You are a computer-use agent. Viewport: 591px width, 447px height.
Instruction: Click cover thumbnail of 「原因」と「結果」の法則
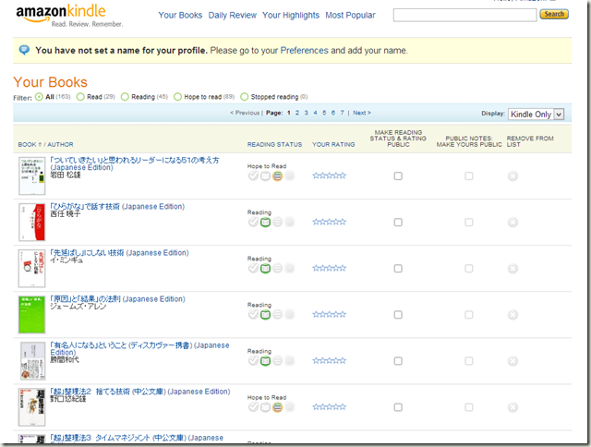point(31,315)
